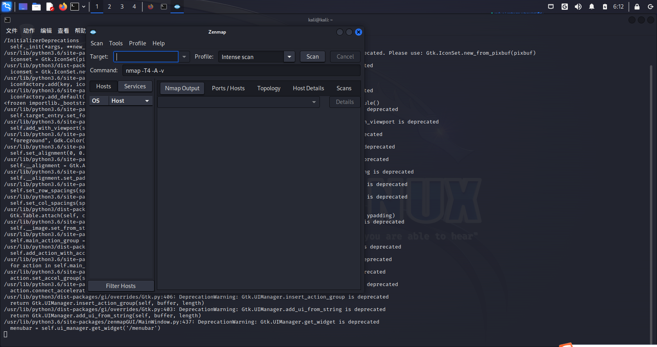The height and width of the screenshot is (347, 657).
Task: Click the Zenmap window title icon
Action: 93,32
